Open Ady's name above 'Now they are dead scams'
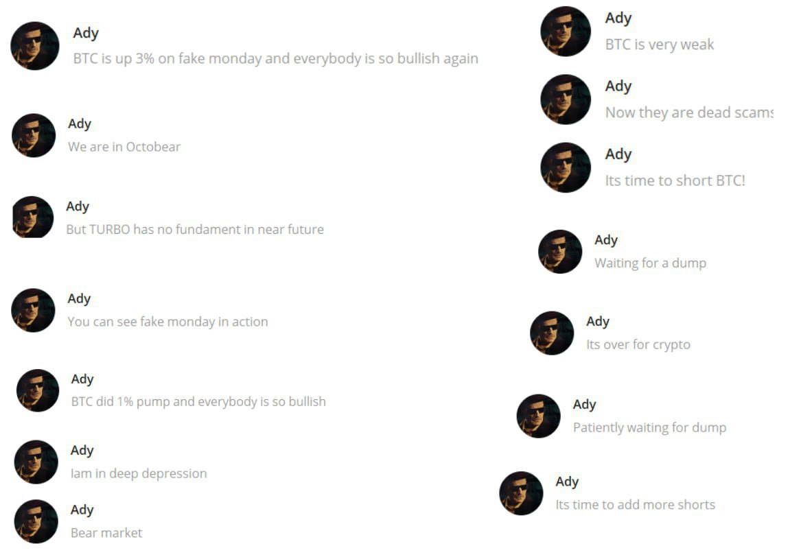801x557 pixels. [618, 86]
